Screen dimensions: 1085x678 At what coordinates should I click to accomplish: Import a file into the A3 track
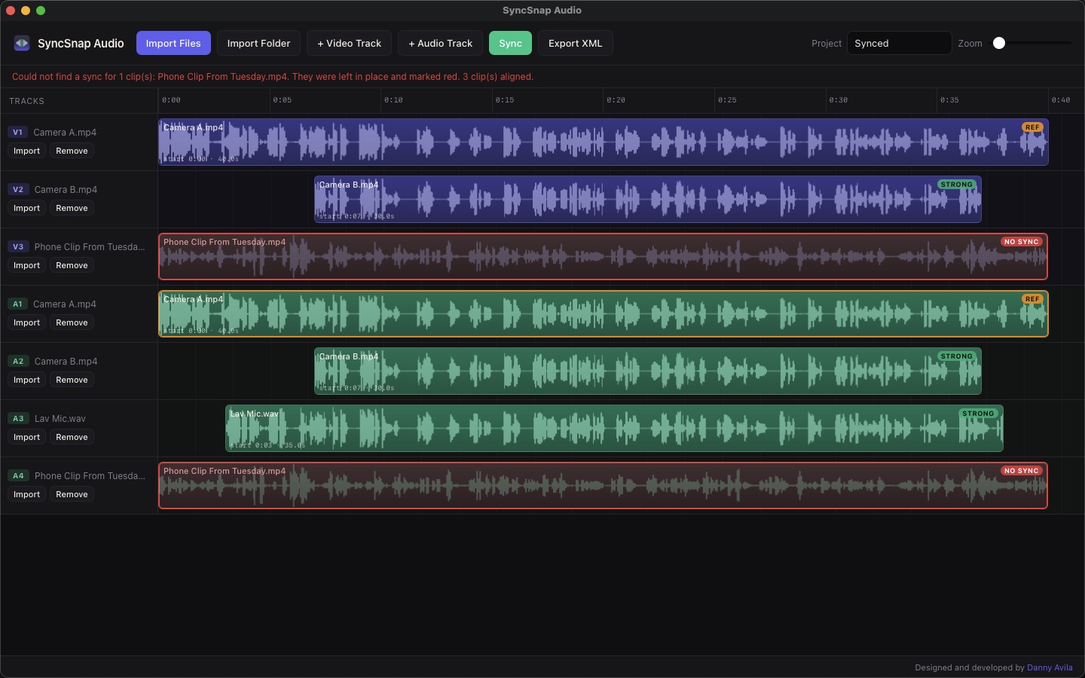point(26,438)
